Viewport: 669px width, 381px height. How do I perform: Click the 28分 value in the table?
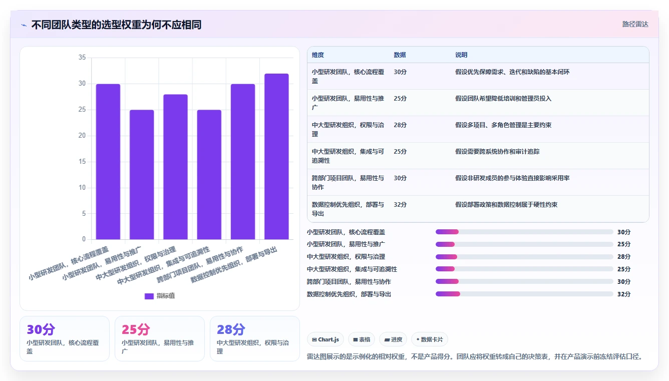point(400,125)
